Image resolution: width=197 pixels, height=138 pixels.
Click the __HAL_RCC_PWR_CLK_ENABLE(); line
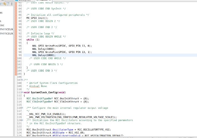[46, 114]
